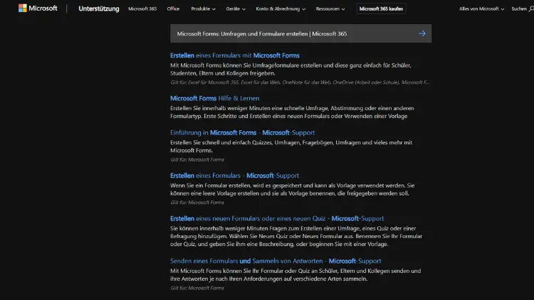Image resolution: width=534 pixels, height=300 pixels.
Task: Click text 'Gilt für: Excel für Microsoft 365'
Action: coord(300,82)
